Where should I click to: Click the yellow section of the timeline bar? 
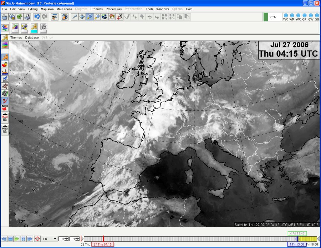point(307,239)
